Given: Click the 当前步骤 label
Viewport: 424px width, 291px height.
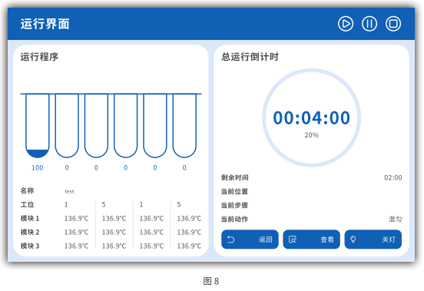Looking at the screenshot, I should click(x=234, y=205).
